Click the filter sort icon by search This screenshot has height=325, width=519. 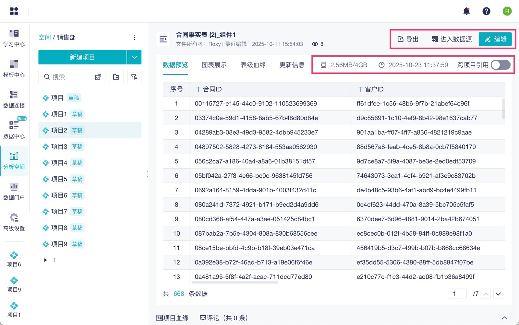coord(134,77)
